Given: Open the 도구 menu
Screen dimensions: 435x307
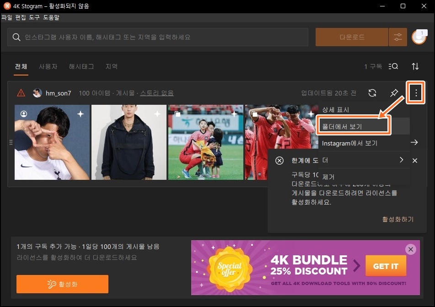Looking at the screenshot, I should pyautogui.click(x=34, y=17).
